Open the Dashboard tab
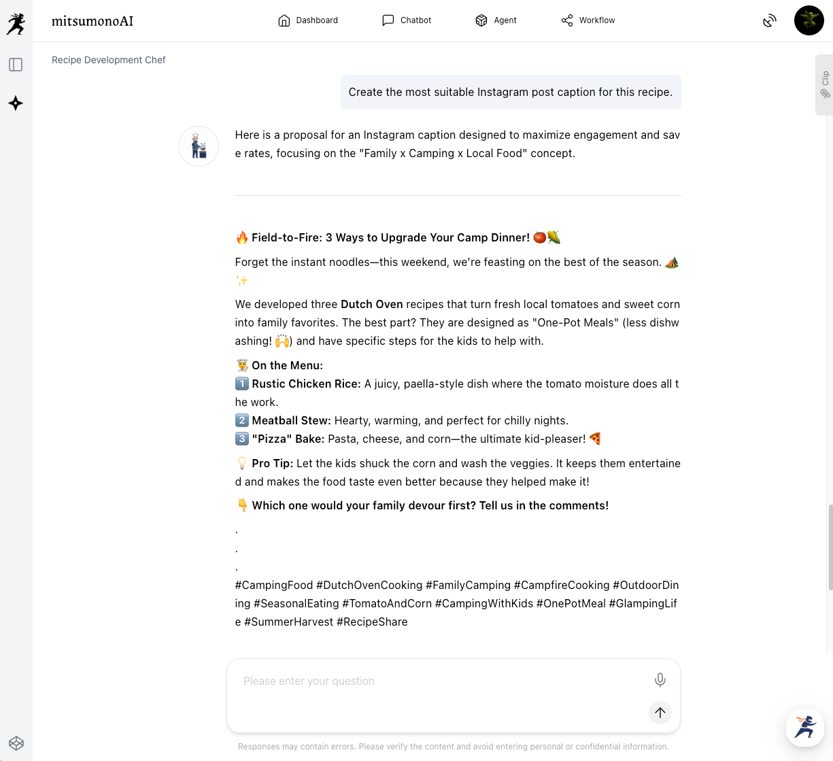Screen dimensions: 833x761 308,20
